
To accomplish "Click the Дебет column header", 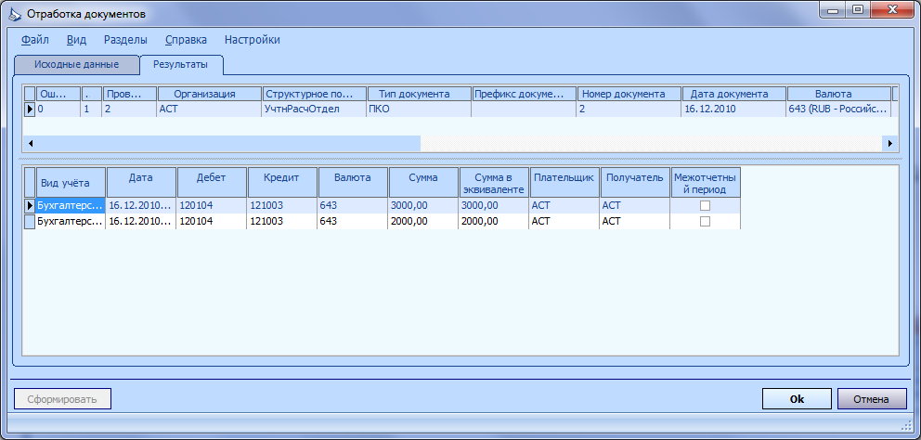I will coord(212,183).
